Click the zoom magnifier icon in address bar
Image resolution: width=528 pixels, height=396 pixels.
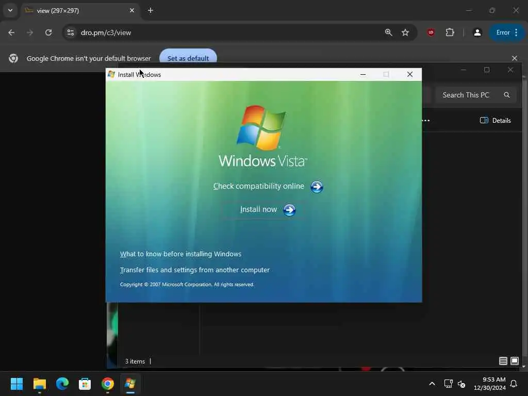pyautogui.click(x=389, y=32)
